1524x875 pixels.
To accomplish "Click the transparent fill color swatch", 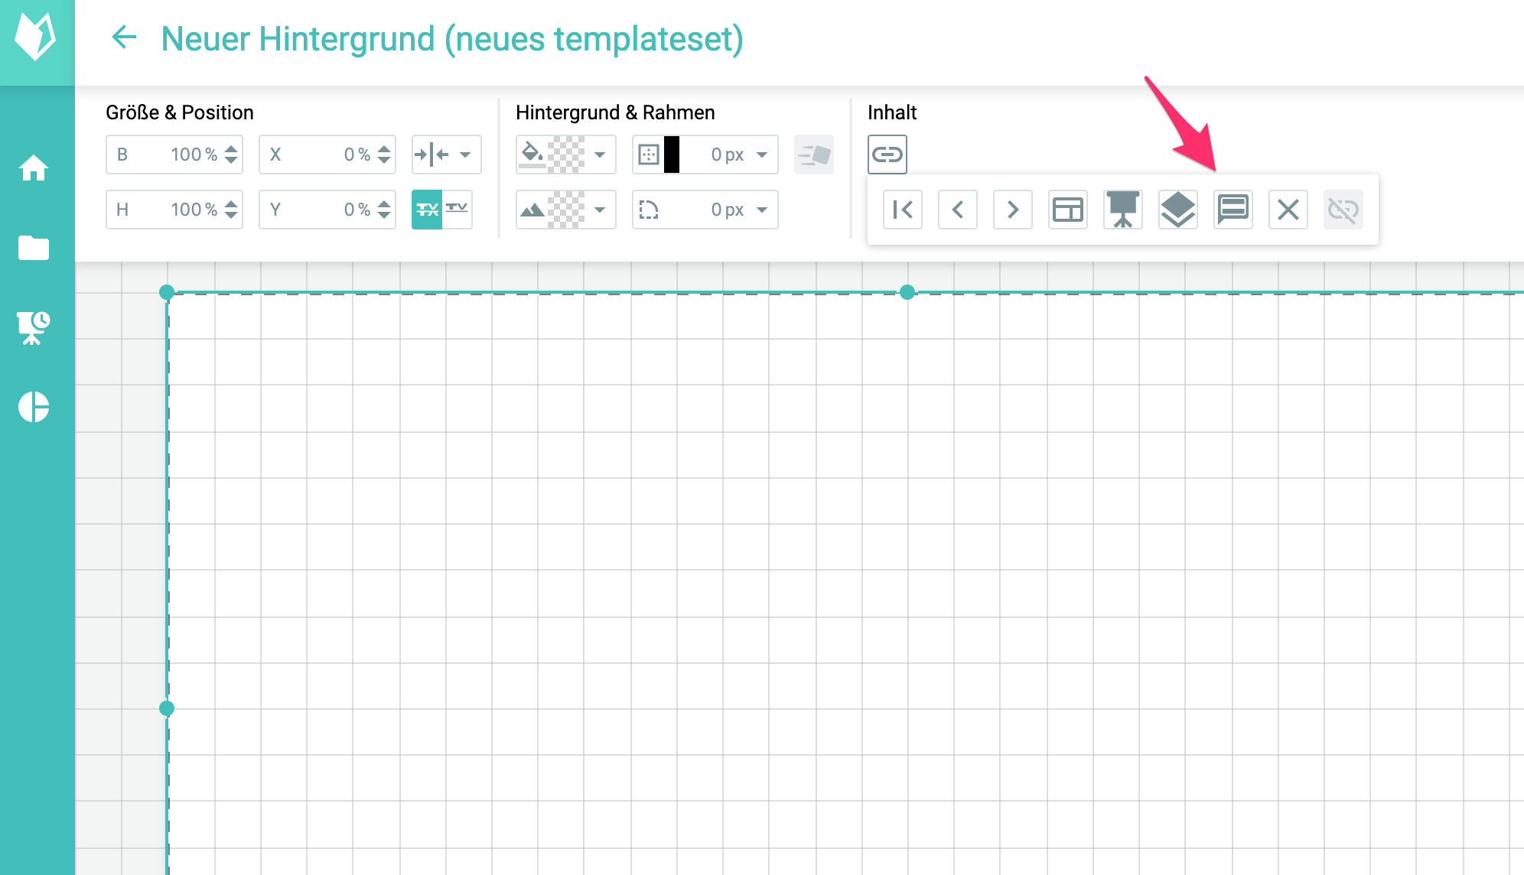I will pos(567,155).
